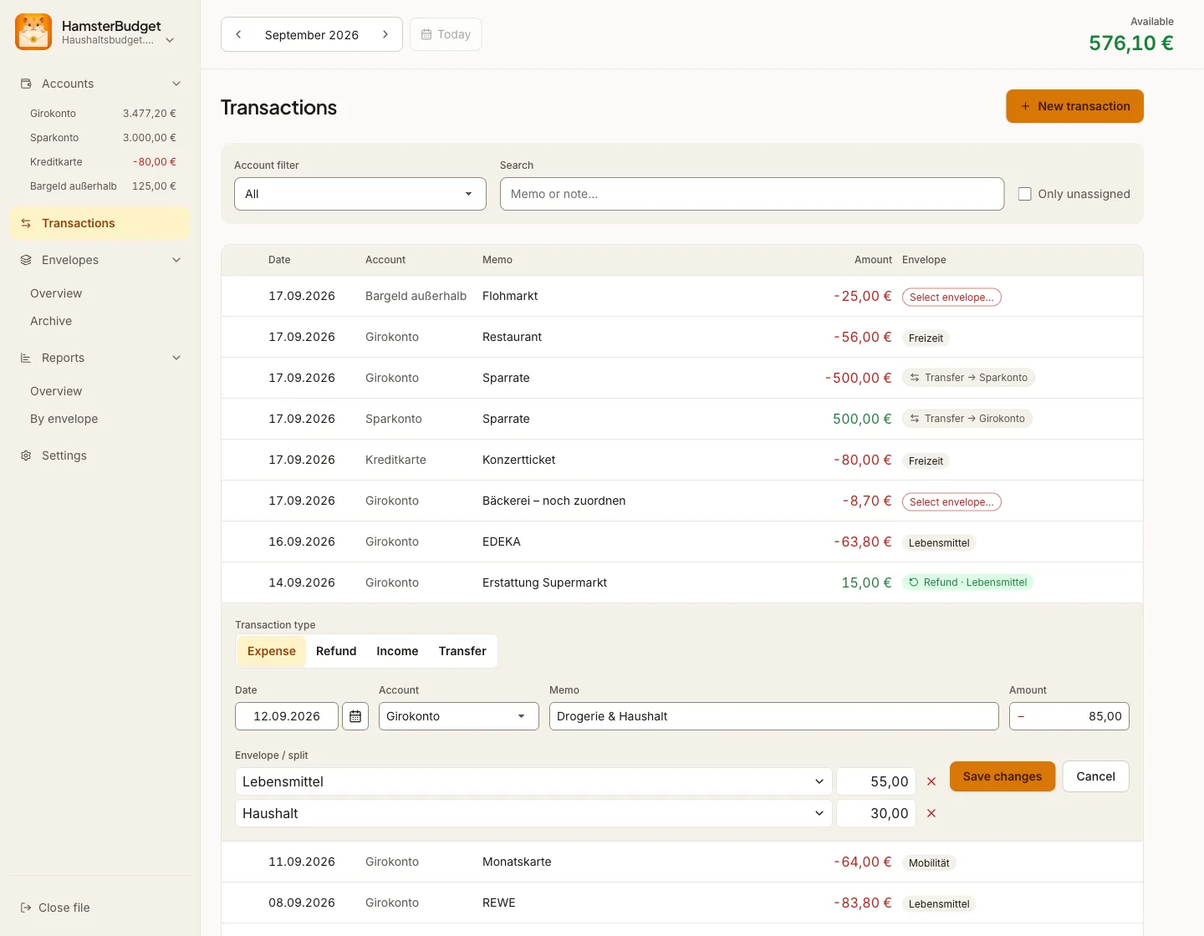Click the HamsterBudget hamster logo

(33, 32)
